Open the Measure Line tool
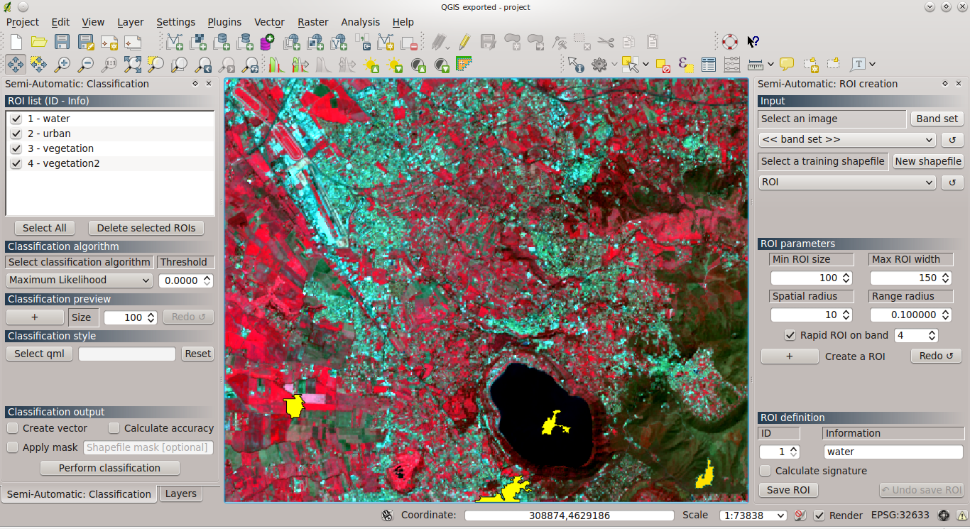This screenshot has width=970, height=529. click(x=755, y=64)
